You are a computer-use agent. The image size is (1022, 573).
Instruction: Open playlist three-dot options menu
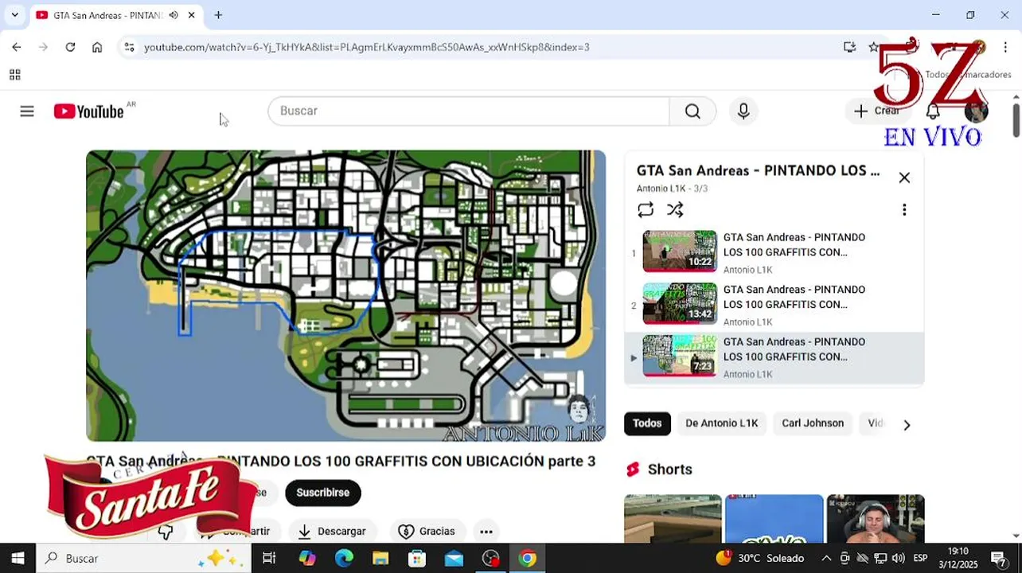904,209
